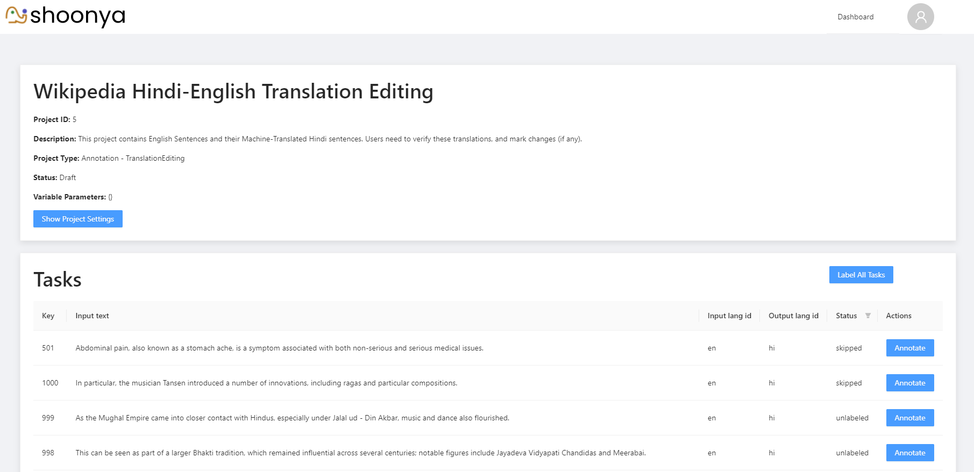Viewport: 974px width, 472px height.
Task: Click the unlabeled status in row 998
Action: pos(852,453)
